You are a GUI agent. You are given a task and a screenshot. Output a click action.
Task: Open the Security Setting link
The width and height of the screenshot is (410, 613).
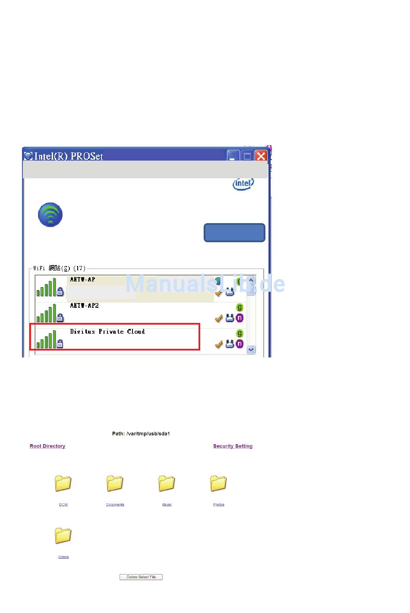coord(233,446)
